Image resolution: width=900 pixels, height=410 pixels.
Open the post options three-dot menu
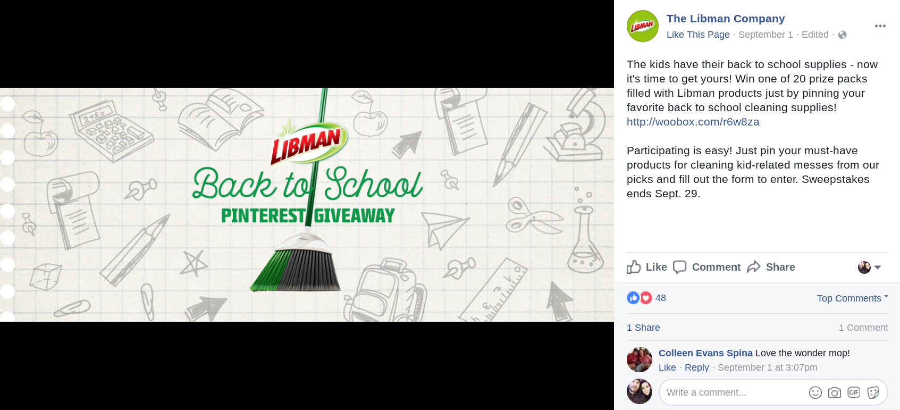880,26
